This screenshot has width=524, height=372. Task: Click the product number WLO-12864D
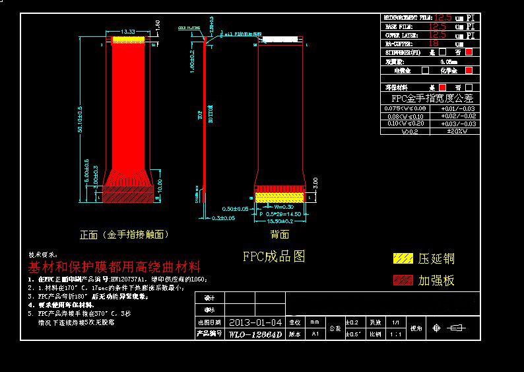255,334
